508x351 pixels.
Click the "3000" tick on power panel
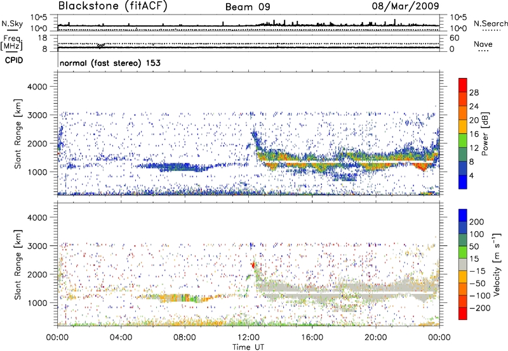tap(37, 115)
